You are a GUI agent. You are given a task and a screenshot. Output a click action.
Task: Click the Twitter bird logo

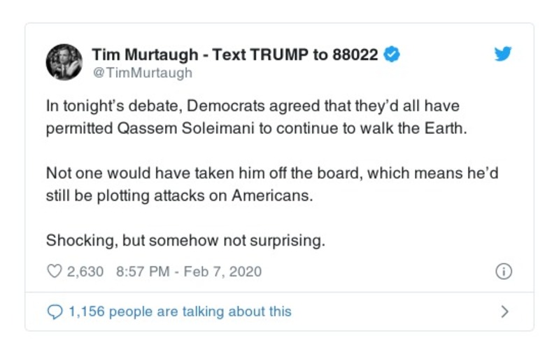pos(503,55)
